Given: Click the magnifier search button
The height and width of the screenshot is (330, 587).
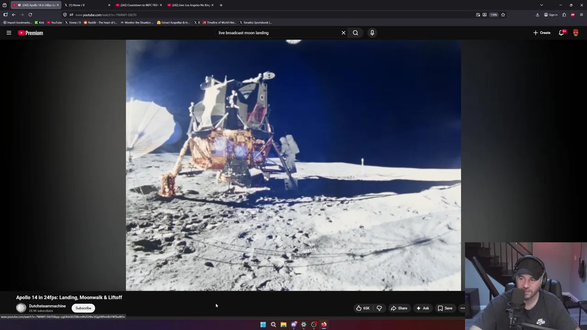Looking at the screenshot, I should point(355,33).
